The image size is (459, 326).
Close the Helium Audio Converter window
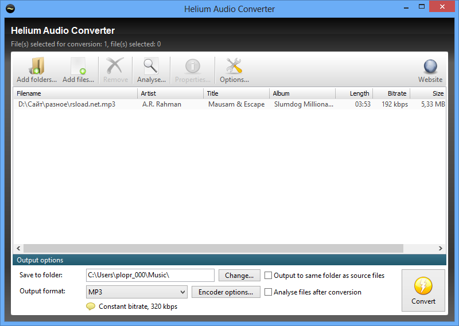(x=442, y=6)
